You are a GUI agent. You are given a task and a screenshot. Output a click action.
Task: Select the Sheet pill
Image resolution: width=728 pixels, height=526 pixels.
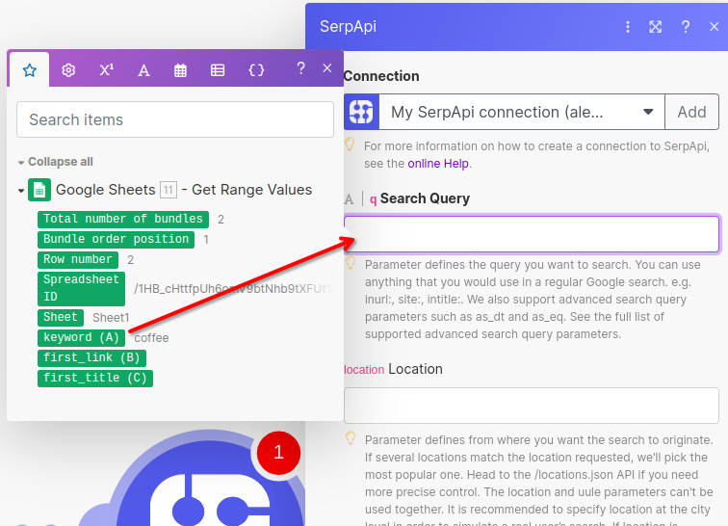pyautogui.click(x=61, y=317)
